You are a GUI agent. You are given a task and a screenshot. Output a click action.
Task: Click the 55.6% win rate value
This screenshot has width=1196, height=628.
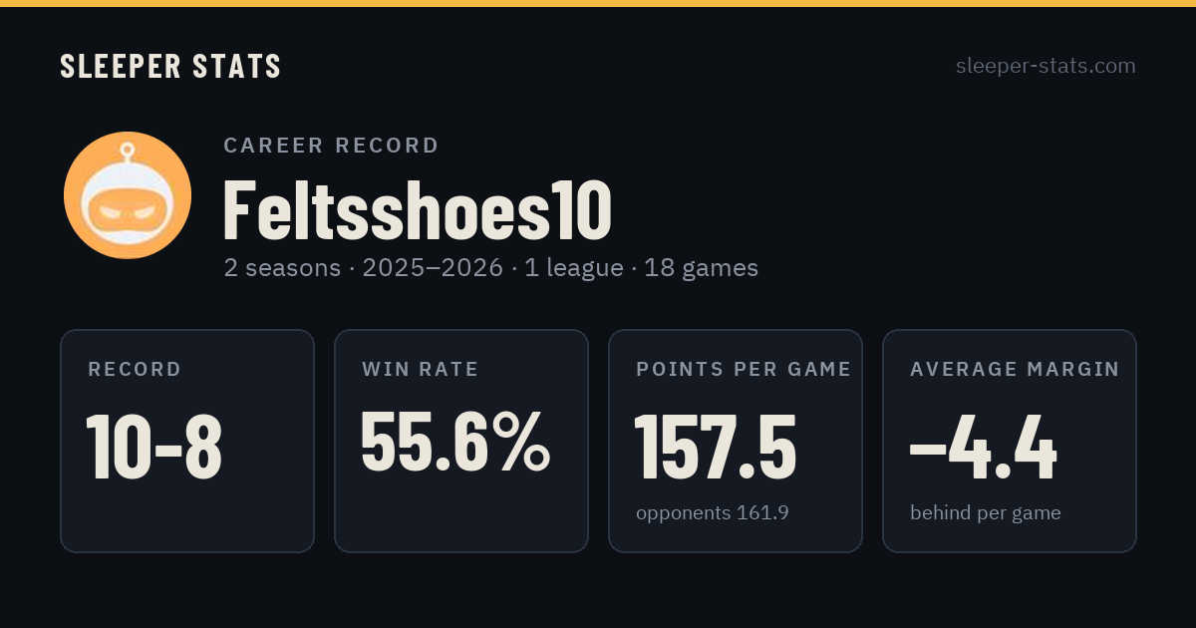(454, 442)
